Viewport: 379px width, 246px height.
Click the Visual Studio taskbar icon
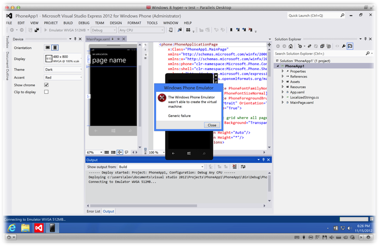coord(38,228)
